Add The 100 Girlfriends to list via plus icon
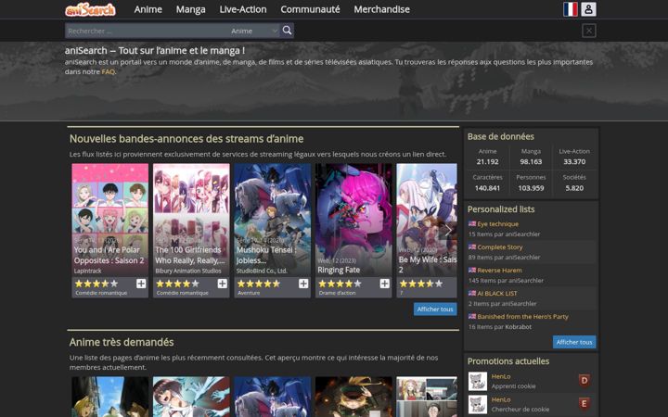This screenshot has height=417, width=668. [x=222, y=284]
